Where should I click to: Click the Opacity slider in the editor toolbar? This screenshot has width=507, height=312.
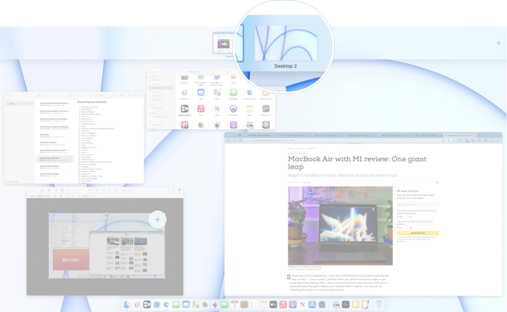[x=93, y=196]
